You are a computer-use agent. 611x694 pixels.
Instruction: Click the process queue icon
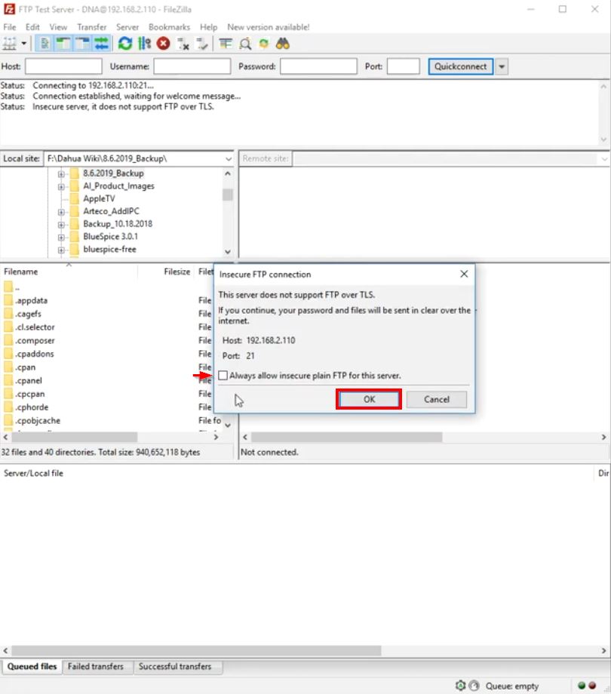pos(144,44)
